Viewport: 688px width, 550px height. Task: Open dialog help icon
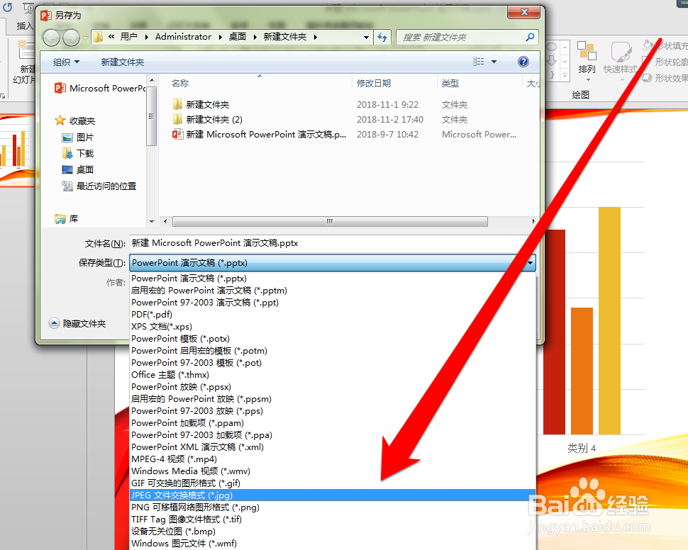(523, 62)
